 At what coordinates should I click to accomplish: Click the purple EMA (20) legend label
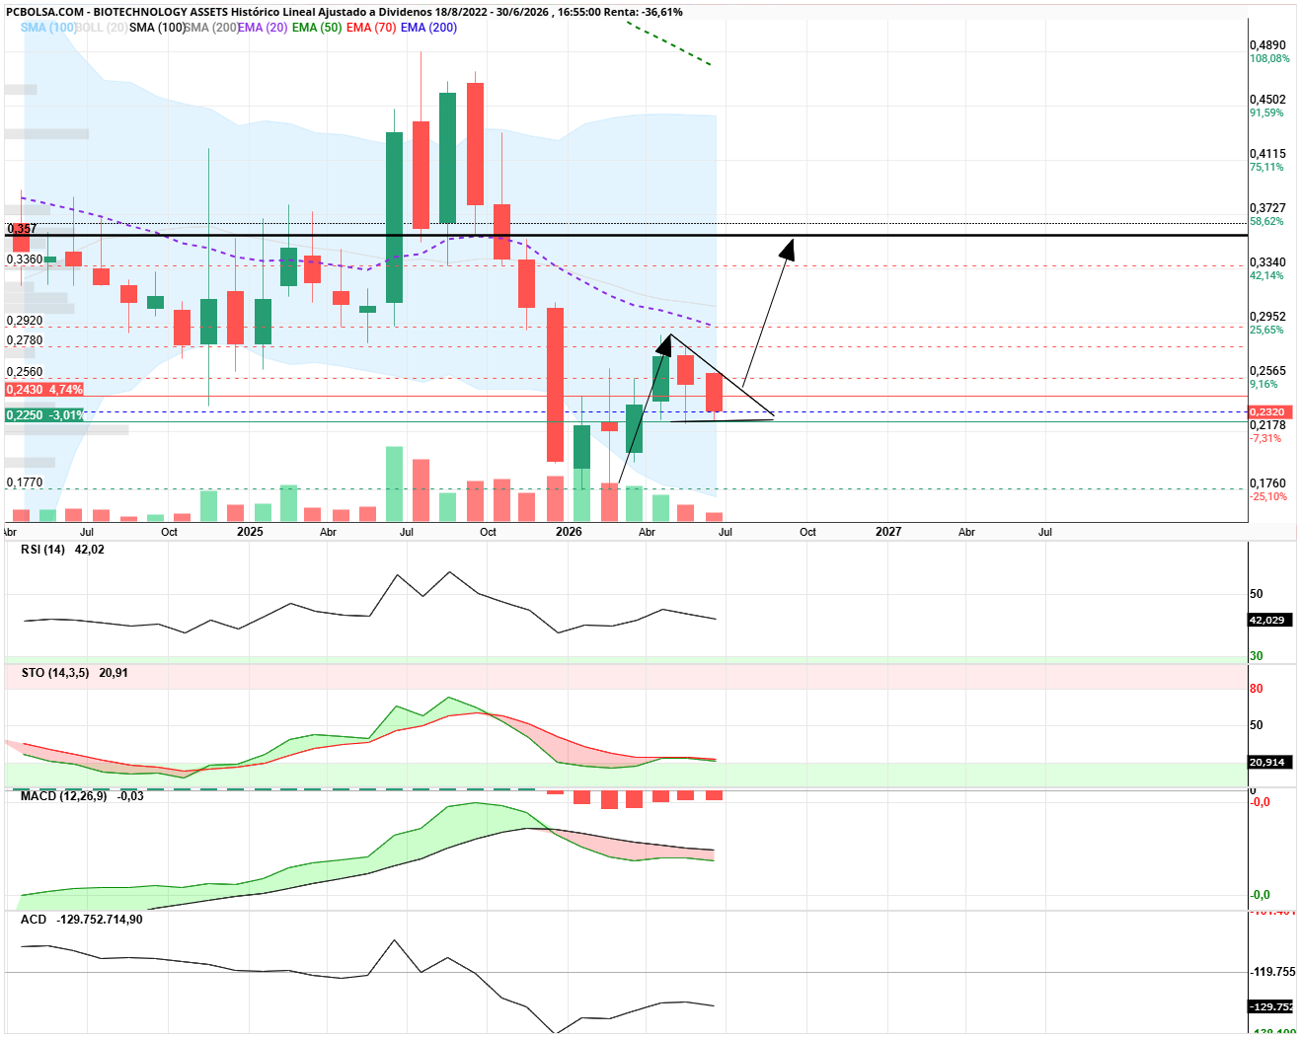(263, 28)
